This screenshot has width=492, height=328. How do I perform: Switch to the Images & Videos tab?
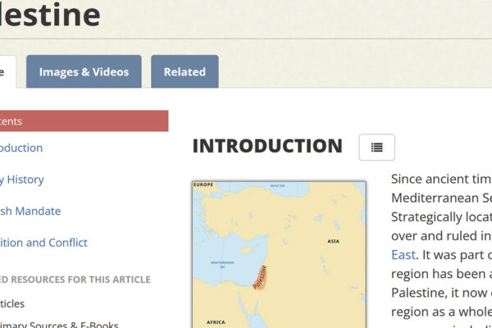point(84,72)
